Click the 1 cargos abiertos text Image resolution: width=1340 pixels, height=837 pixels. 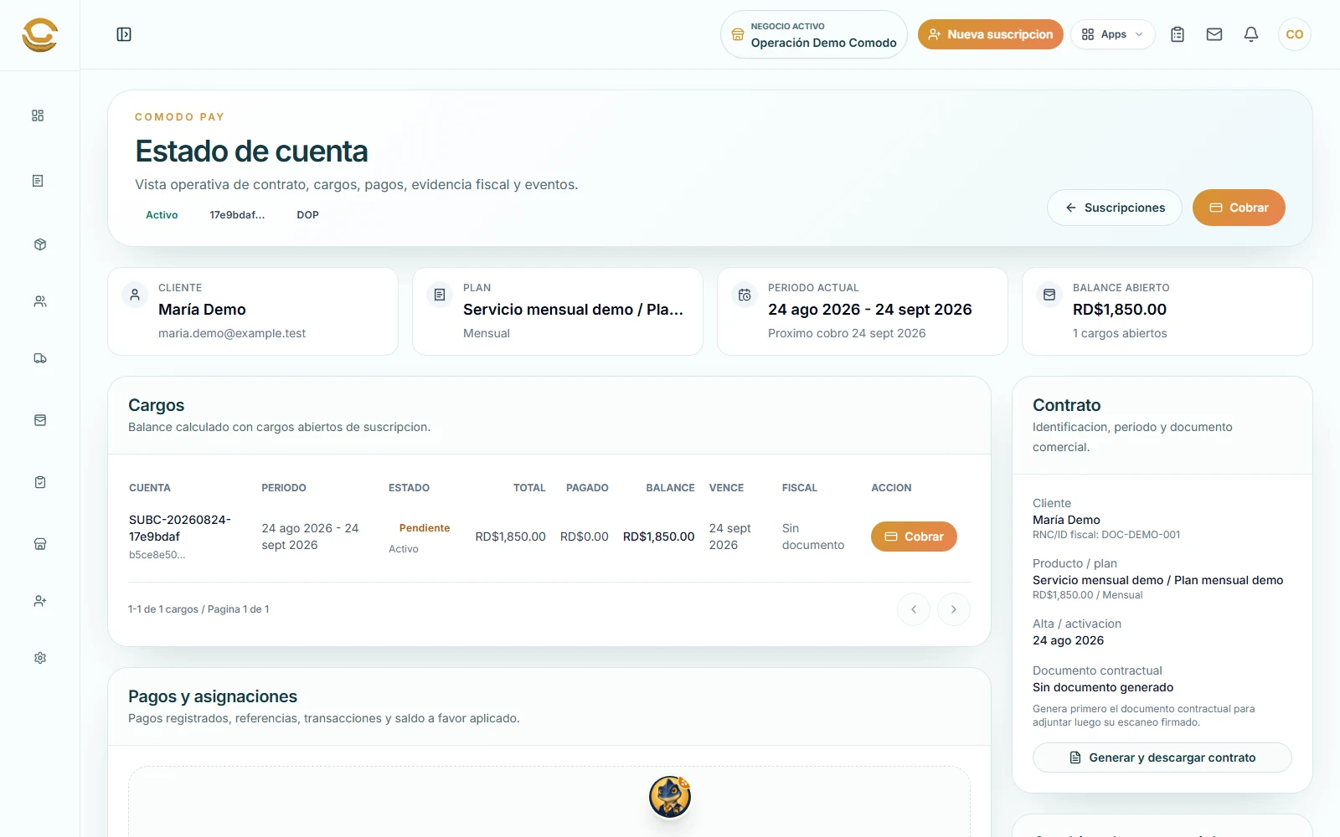pos(1120,333)
